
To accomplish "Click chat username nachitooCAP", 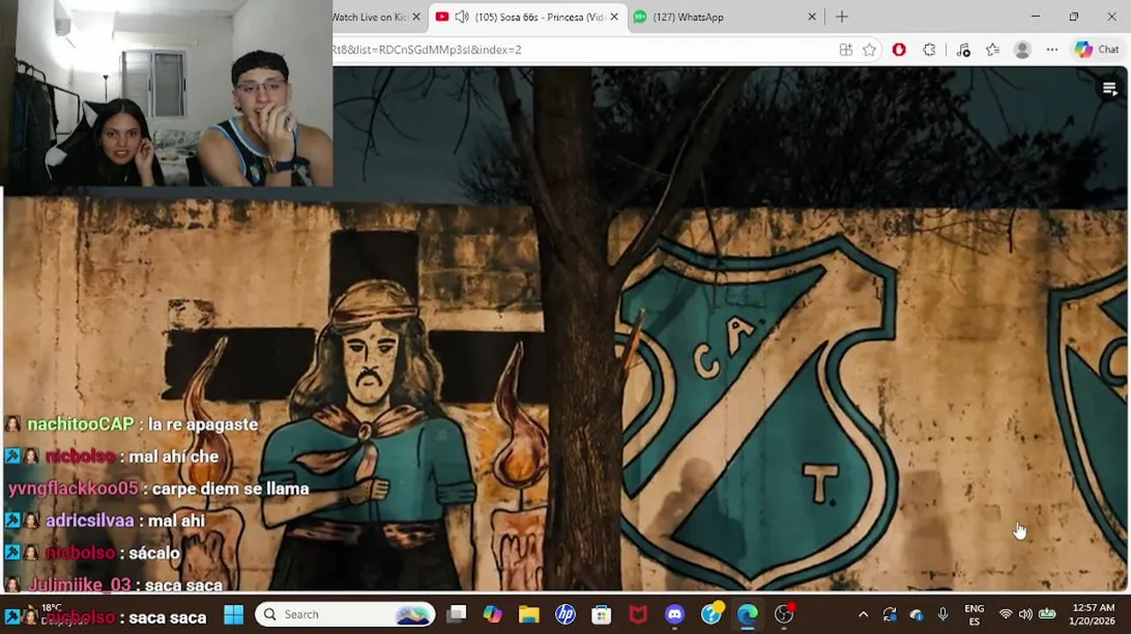I will click(80, 424).
